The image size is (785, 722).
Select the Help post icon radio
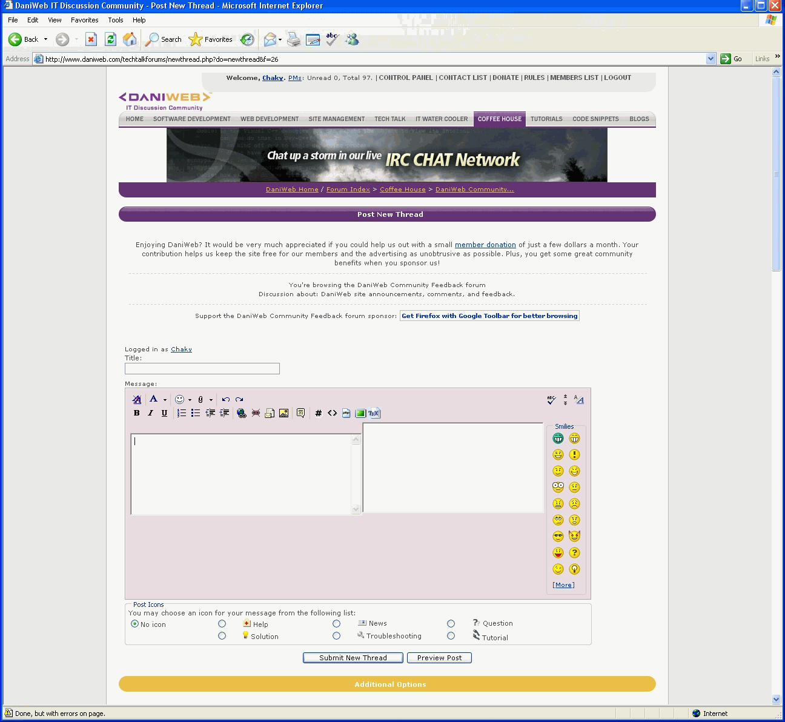click(x=222, y=624)
